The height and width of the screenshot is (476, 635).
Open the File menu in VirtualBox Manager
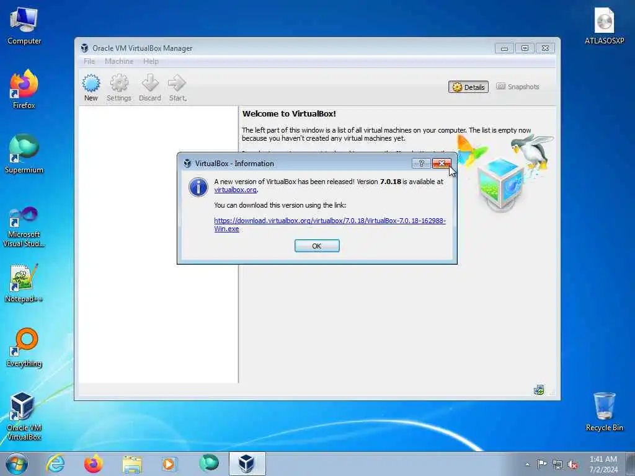(x=89, y=61)
